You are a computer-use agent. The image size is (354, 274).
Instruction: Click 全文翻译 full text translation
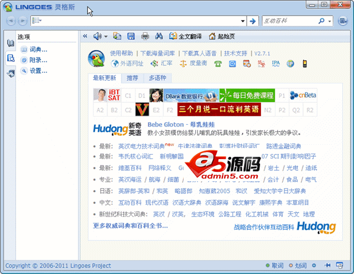click(x=185, y=36)
